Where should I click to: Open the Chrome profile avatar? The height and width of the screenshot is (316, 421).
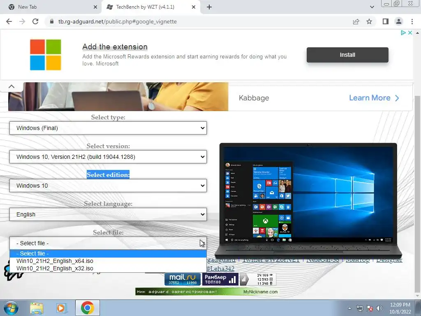tap(399, 21)
